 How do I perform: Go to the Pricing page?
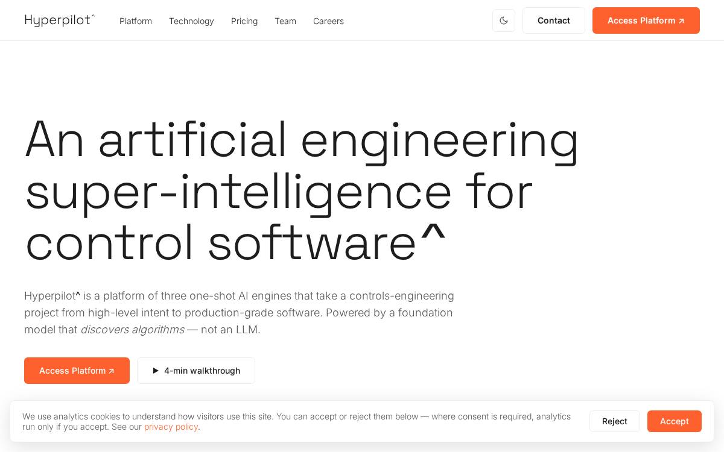244,21
